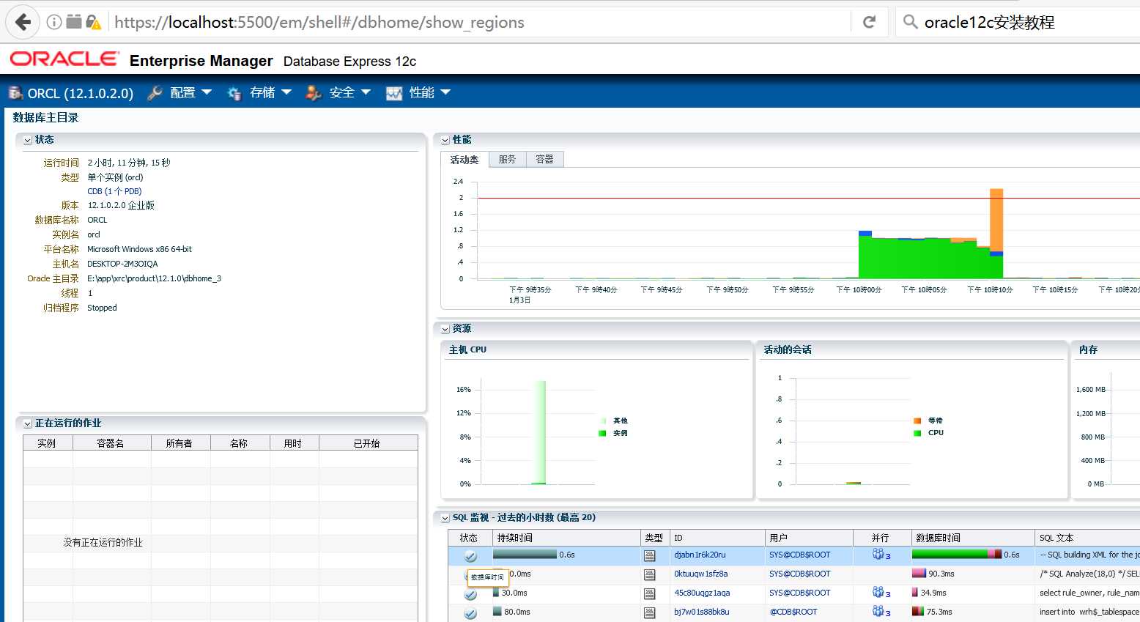Click SQL type icon in djabn1r6k20ru row
1140x622 pixels.
click(649, 555)
